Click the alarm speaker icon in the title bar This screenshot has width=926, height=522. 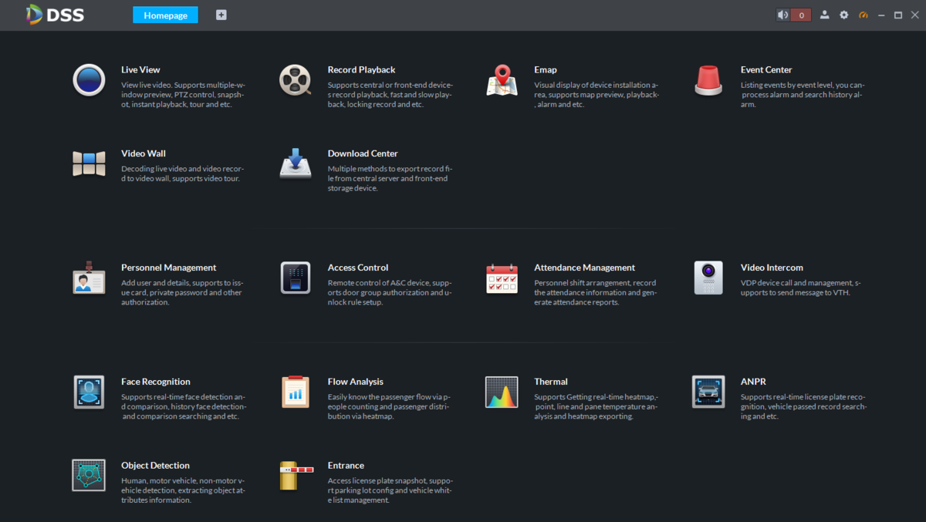783,15
